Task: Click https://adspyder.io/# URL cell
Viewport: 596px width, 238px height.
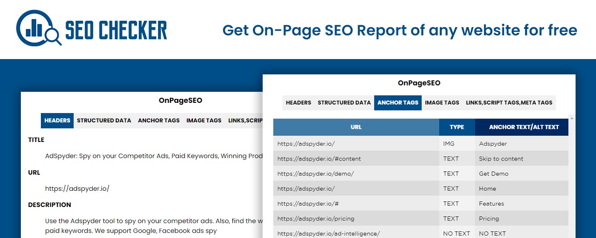Action: pyautogui.click(x=356, y=203)
